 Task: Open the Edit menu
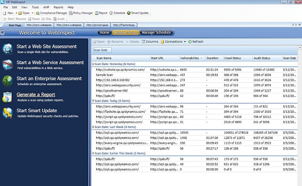point(15,7)
